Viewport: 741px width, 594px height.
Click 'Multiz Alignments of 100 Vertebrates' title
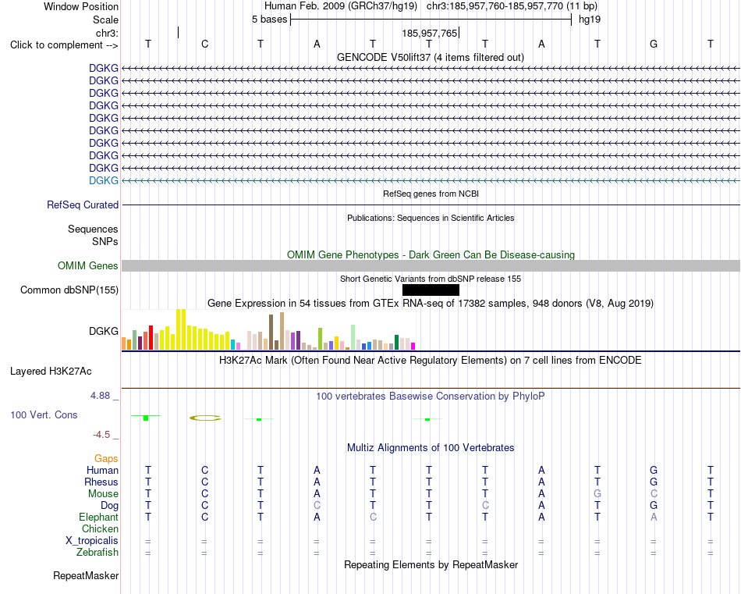click(x=431, y=447)
